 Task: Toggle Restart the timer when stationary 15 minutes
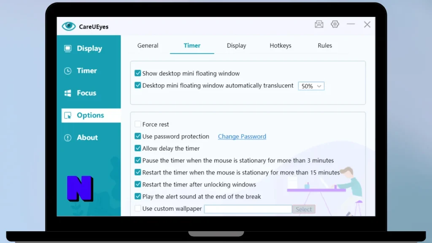(138, 173)
